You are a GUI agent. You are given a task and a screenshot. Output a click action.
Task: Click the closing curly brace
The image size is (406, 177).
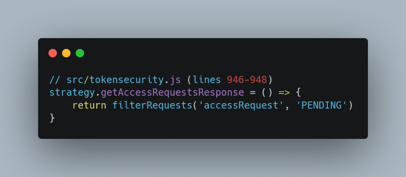[x=52, y=118]
